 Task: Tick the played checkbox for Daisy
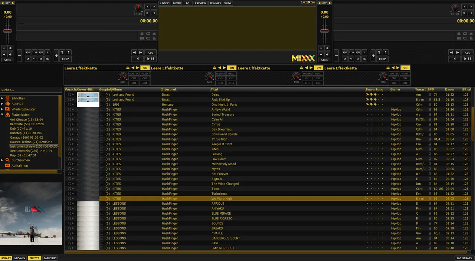102,95
